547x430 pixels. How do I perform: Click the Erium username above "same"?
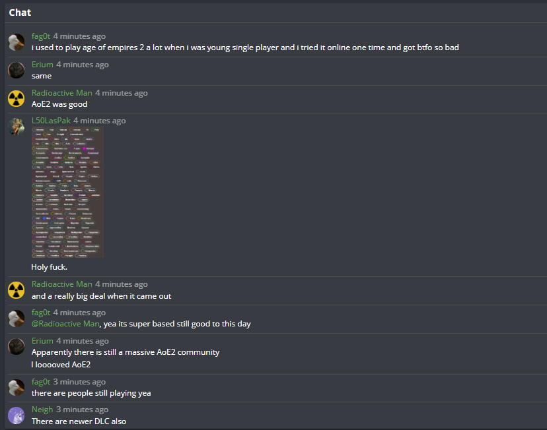pyautogui.click(x=42, y=65)
